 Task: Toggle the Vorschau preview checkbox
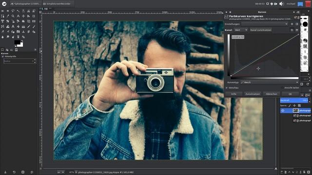tap(227, 87)
